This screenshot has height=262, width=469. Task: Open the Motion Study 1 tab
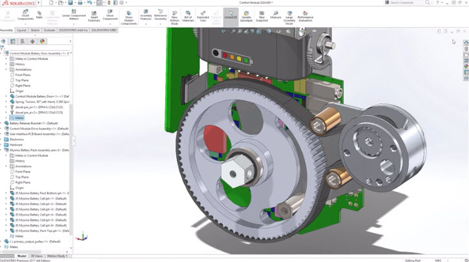point(57,256)
